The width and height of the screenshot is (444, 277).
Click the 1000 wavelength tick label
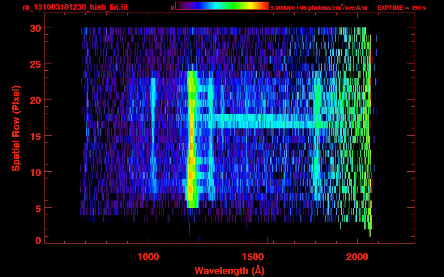point(148,257)
